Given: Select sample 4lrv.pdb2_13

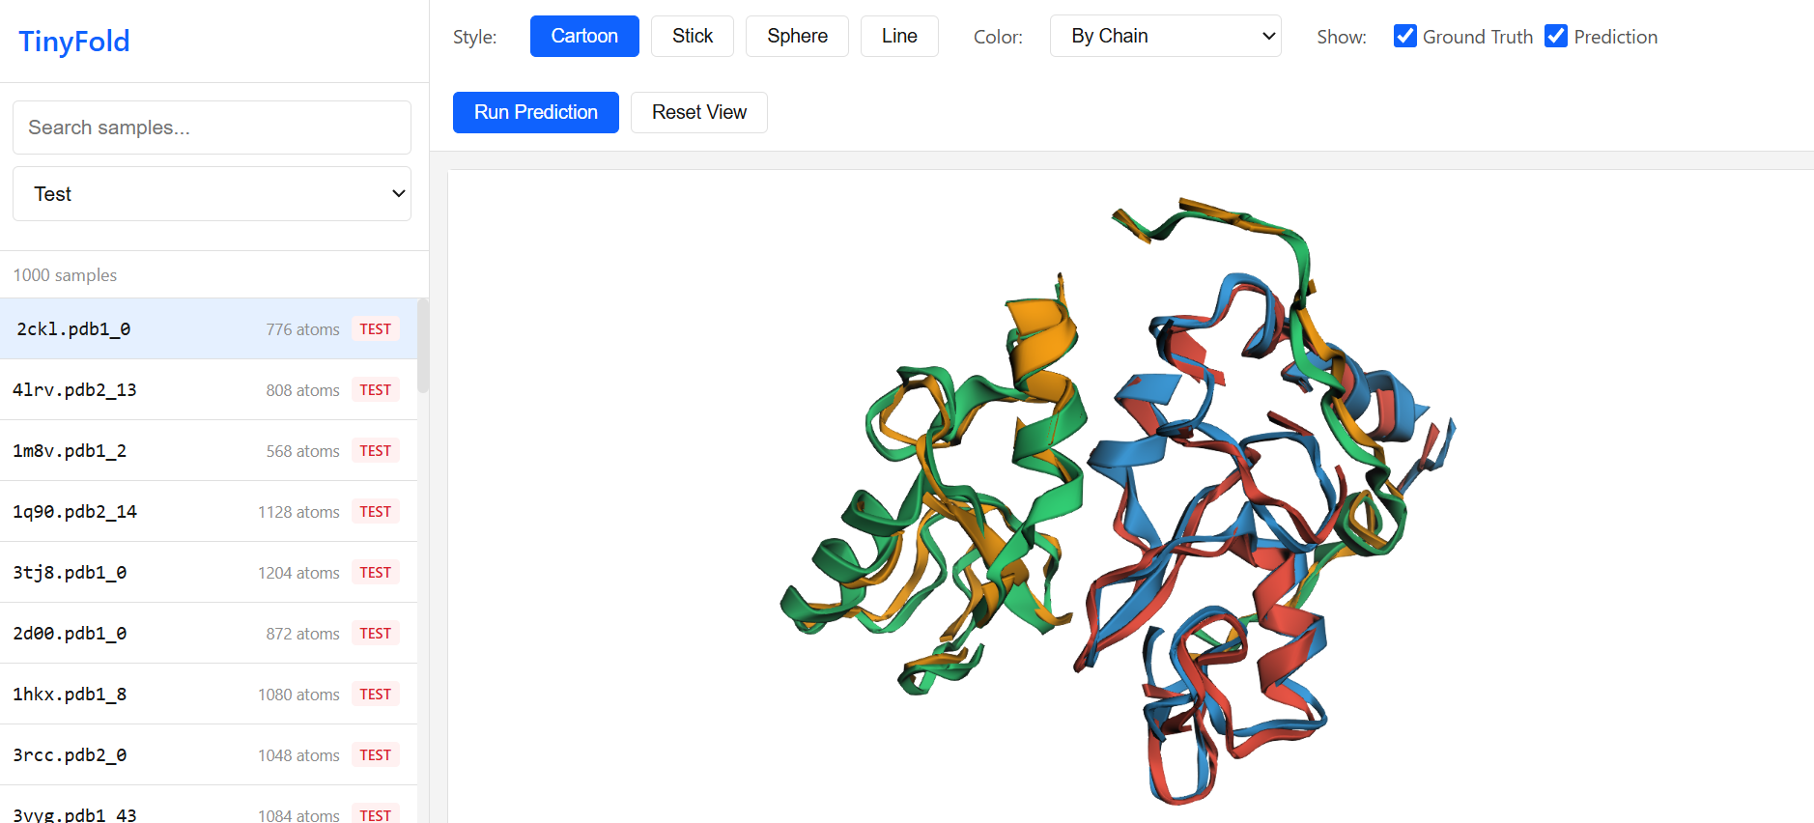Looking at the screenshot, I should pos(208,390).
